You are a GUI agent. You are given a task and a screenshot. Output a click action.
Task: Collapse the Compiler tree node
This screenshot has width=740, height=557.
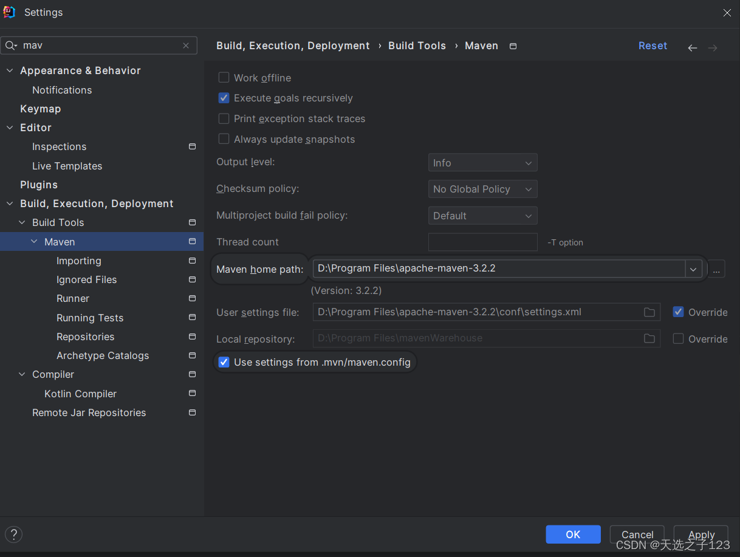[x=22, y=374]
